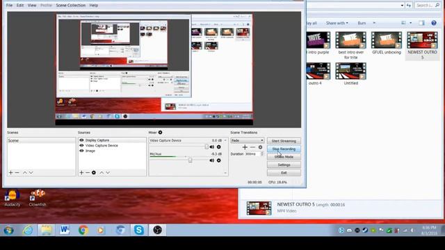
Task: Open the Profile menu
Action: [x=47, y=5]
